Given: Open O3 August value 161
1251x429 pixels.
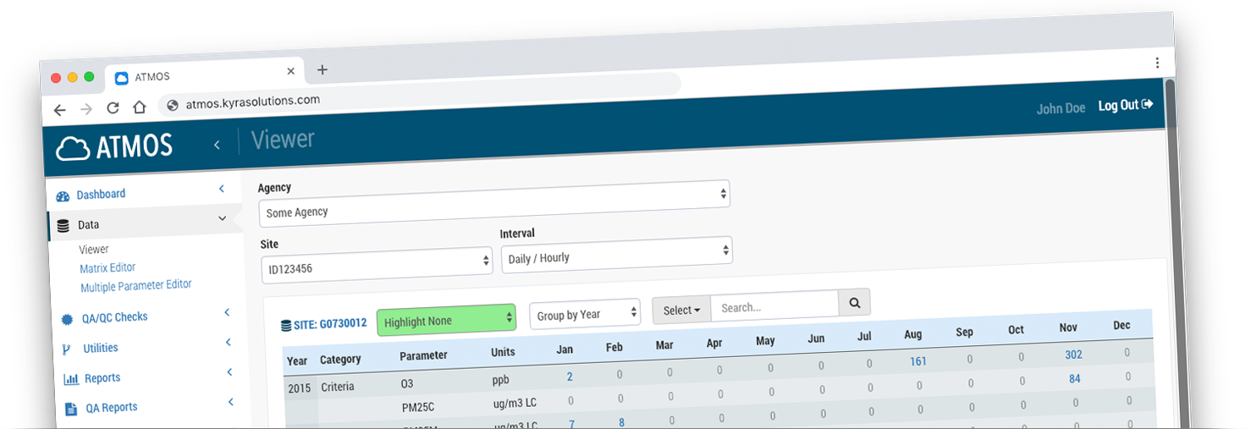Looking at the screenshot, I should [x=918, y=361].
